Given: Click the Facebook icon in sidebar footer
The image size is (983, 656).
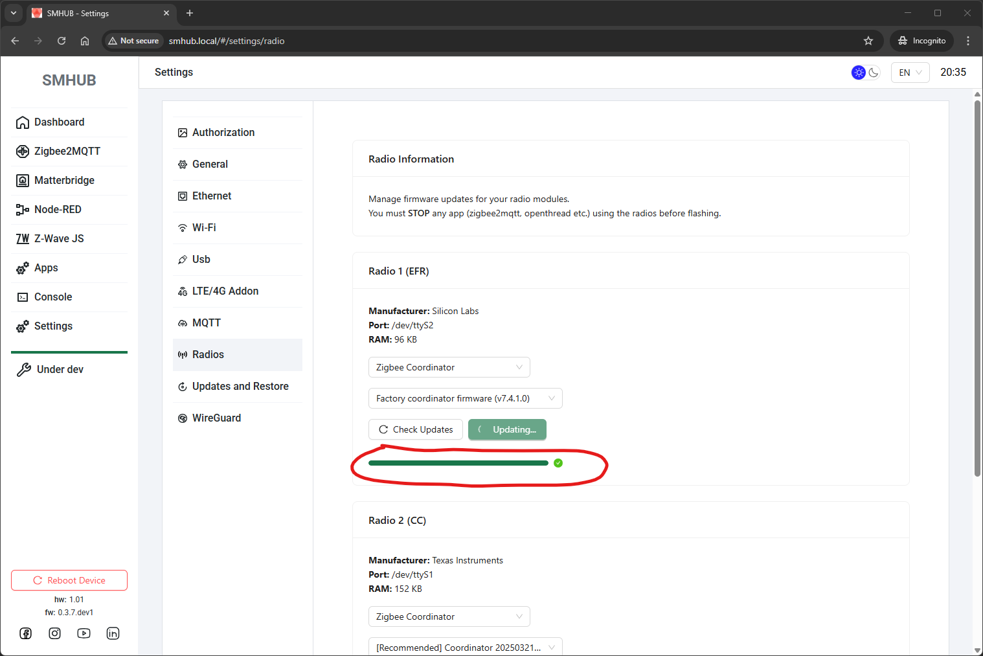Looking at the screenshot, I should click(x=26, y=633).
